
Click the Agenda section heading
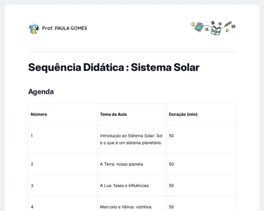tap(41, 92)
